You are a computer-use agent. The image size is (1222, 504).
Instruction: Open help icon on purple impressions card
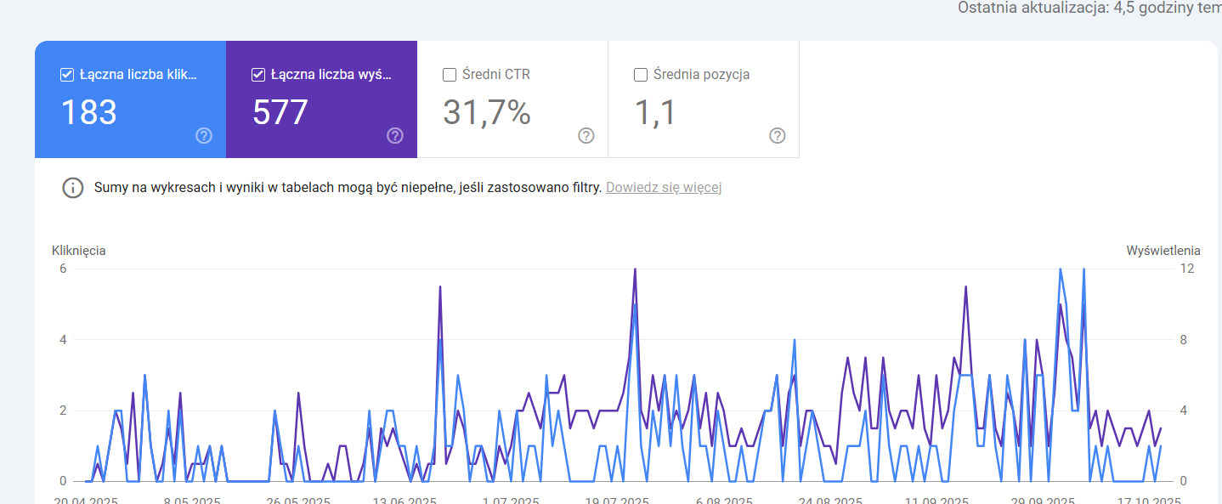click(395, 136)
